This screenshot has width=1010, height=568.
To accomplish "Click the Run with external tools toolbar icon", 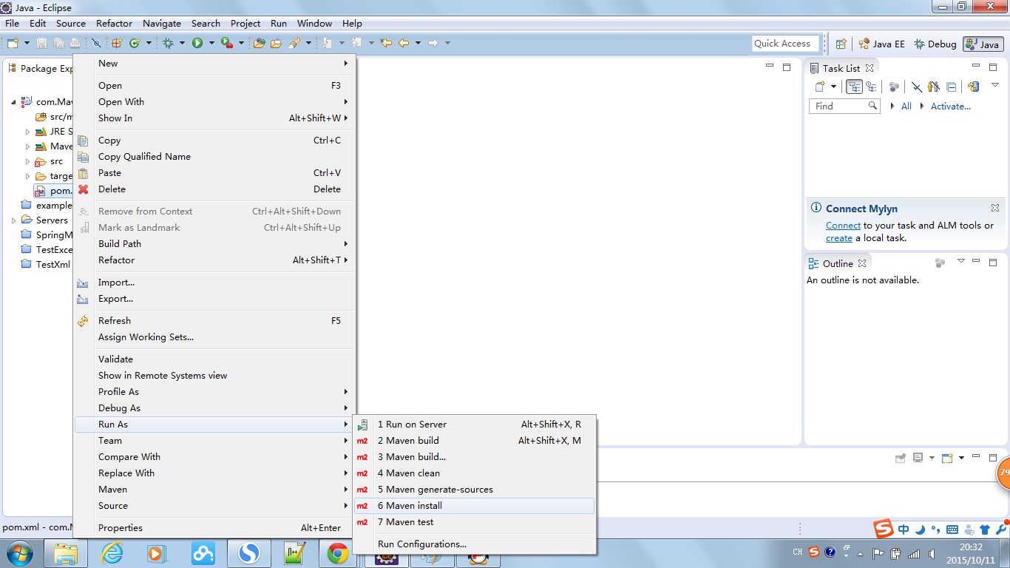I will [227, 43].
